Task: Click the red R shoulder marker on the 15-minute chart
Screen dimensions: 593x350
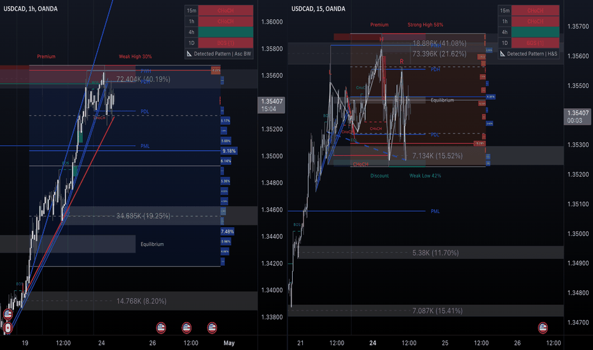Action: tap(401, 61)
